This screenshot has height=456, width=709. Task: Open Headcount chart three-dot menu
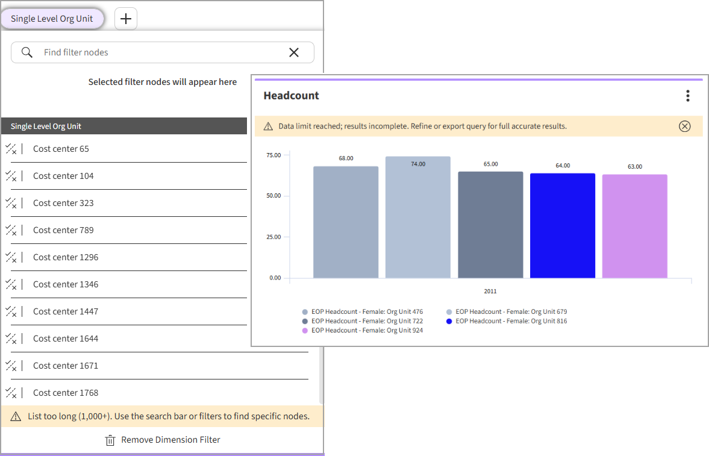[687, 96]
